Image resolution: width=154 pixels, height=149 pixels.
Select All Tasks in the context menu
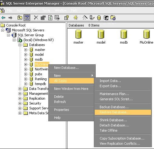71,81
